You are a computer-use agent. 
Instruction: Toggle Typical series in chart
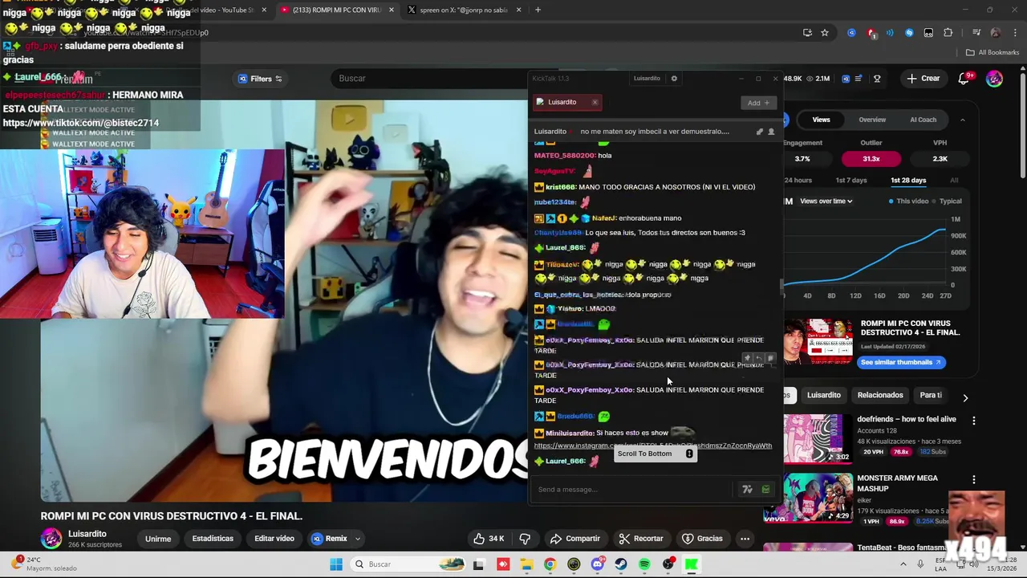point(948,201)
